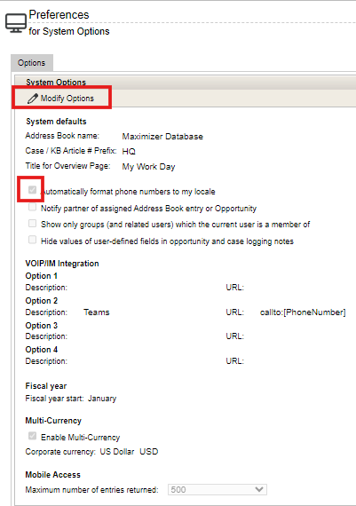Toggle automatically format phone numbers checkbox
The image size is (356, 506).
[32, 190]
